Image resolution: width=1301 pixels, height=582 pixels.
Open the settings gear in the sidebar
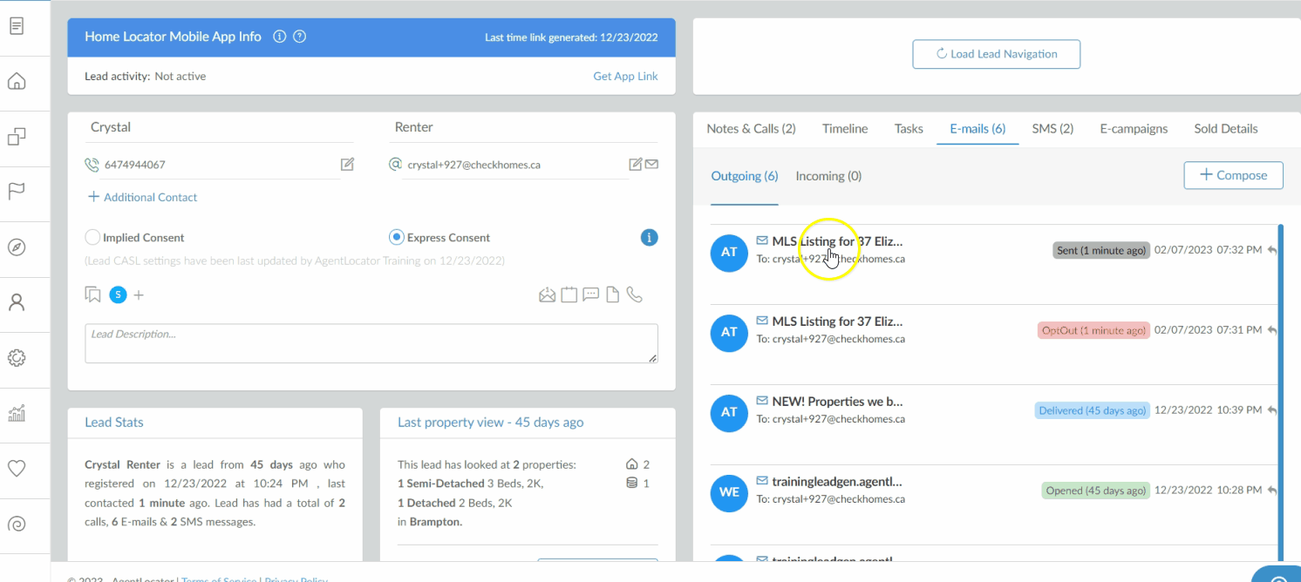tap(17, 358)
